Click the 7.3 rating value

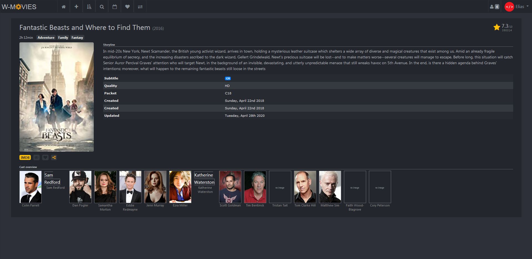tap(505, 26)
